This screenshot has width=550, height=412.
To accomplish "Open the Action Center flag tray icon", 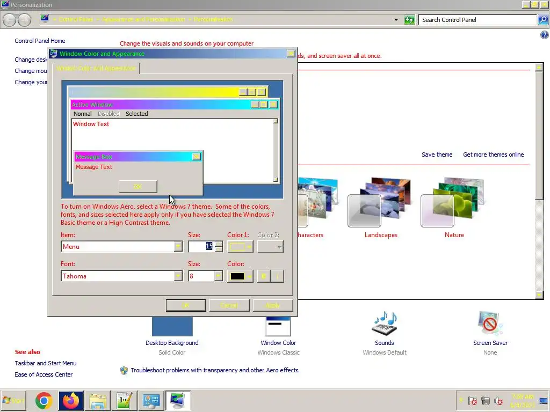I will pyautogui.click(x=473, y=400).
